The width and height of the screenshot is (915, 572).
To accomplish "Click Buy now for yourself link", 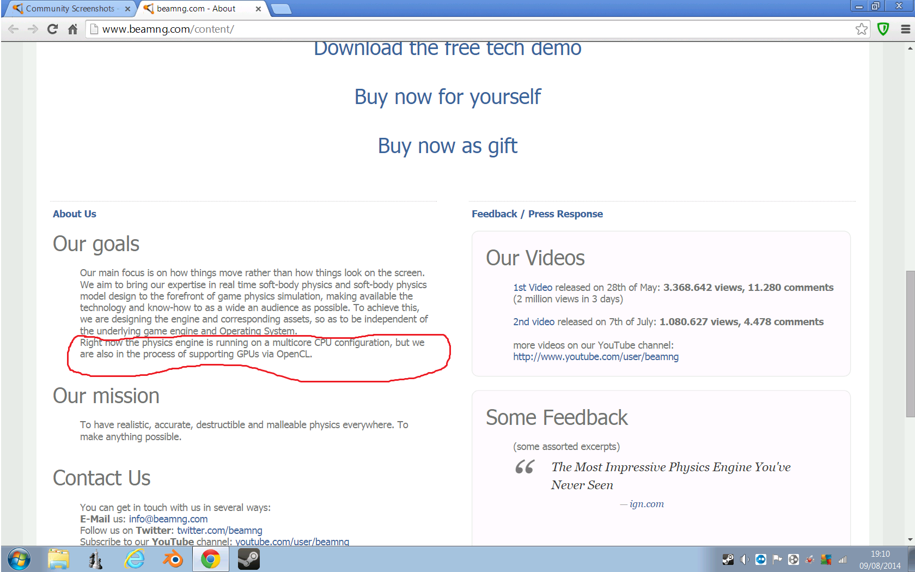I will (448, 97).
